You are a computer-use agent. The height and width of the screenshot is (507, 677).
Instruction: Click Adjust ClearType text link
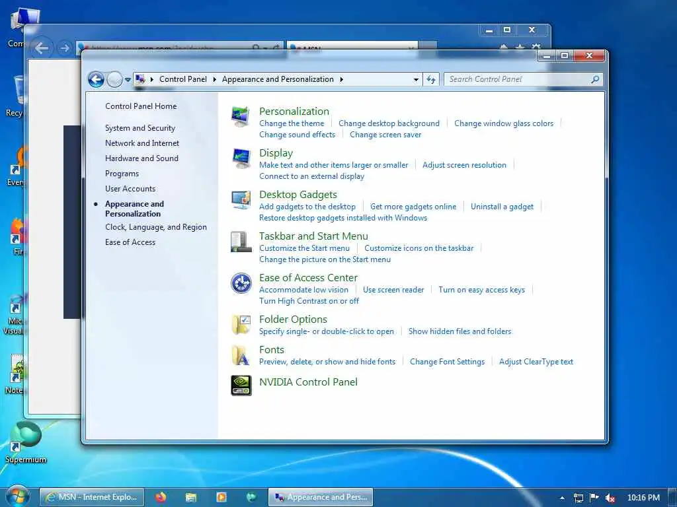pos(536,362)
